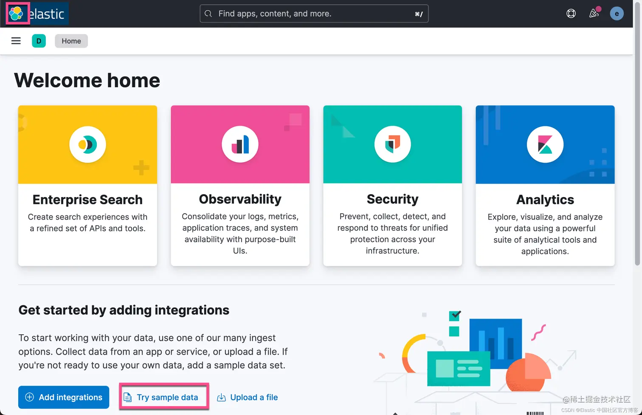Click the Observability bar chart icon
Image resolution: width=642 pixels, height=415 pixels.
[240, 144]
